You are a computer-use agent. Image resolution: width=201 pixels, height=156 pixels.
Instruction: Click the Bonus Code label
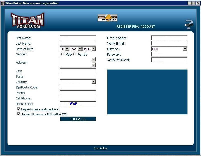point(24,104)
